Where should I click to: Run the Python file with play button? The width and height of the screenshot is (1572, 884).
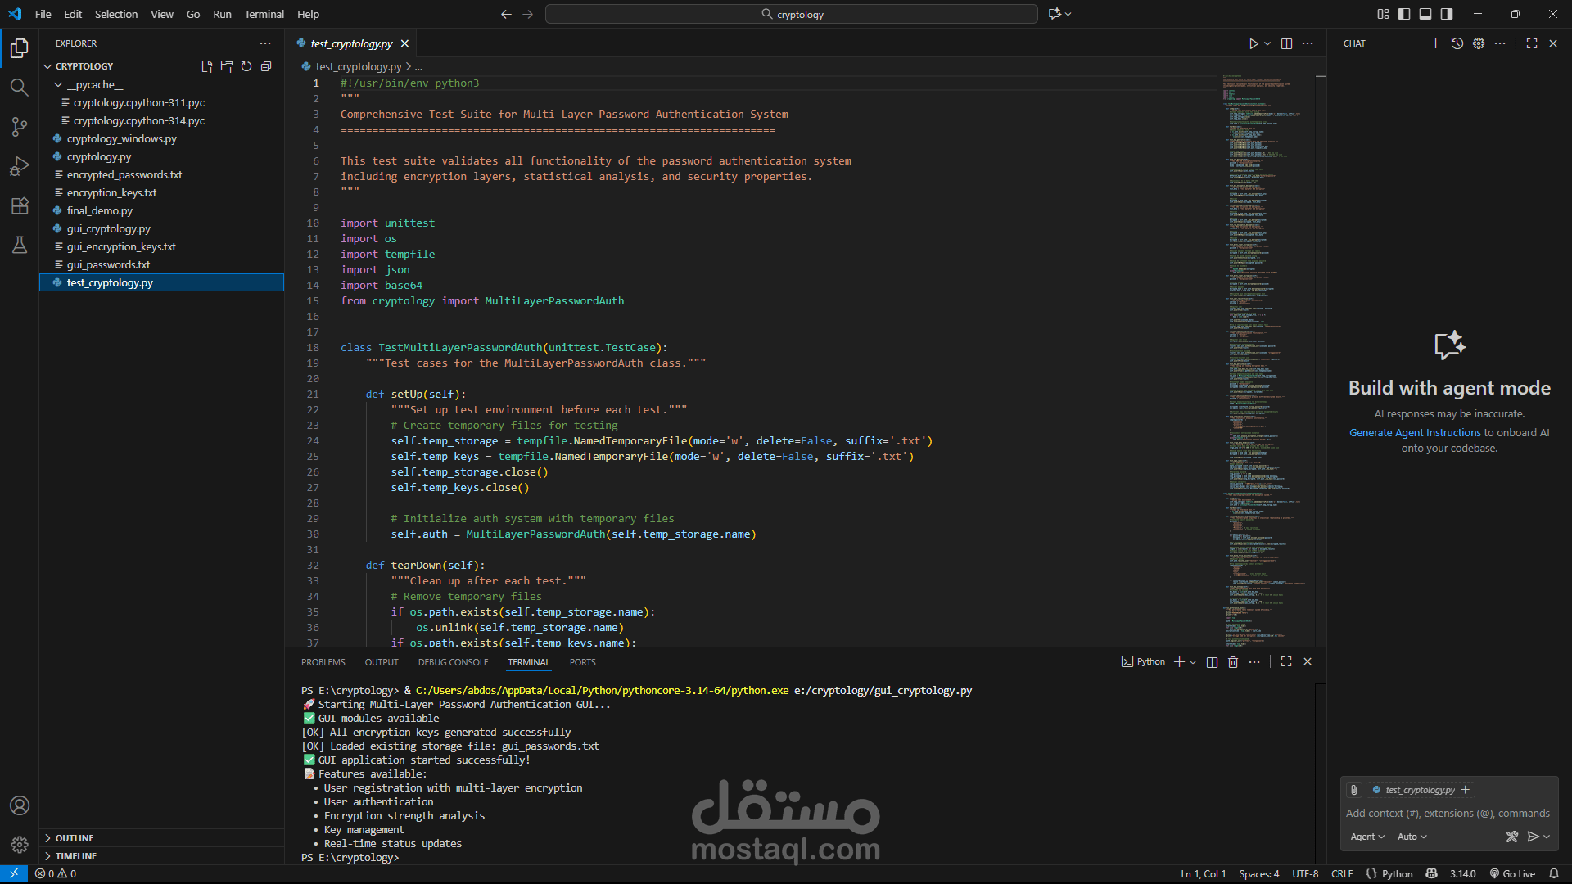(1254, 43)
